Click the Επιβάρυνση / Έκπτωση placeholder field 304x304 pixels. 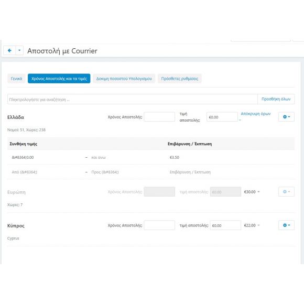pos(231,172)
